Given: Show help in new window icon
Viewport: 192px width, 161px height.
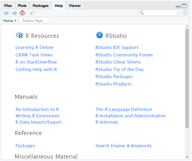Looking at the screenshot, I should click(33, 13).
